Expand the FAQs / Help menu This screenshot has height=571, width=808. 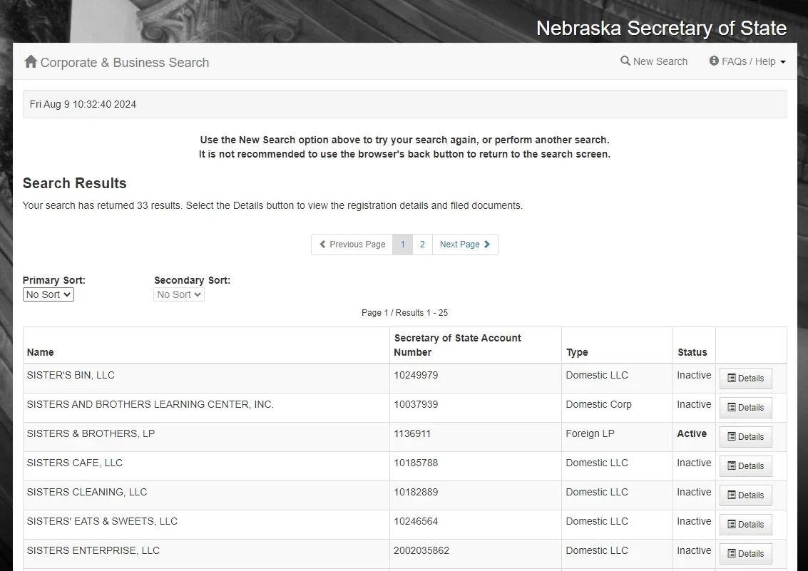[747, 61]
